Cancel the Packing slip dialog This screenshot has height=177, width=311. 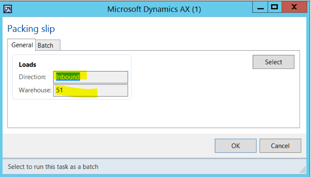[280, 146]
